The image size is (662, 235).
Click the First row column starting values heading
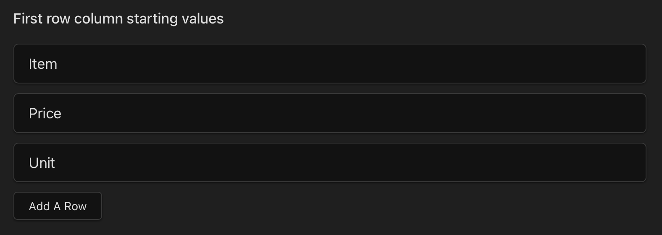(118, 19)
